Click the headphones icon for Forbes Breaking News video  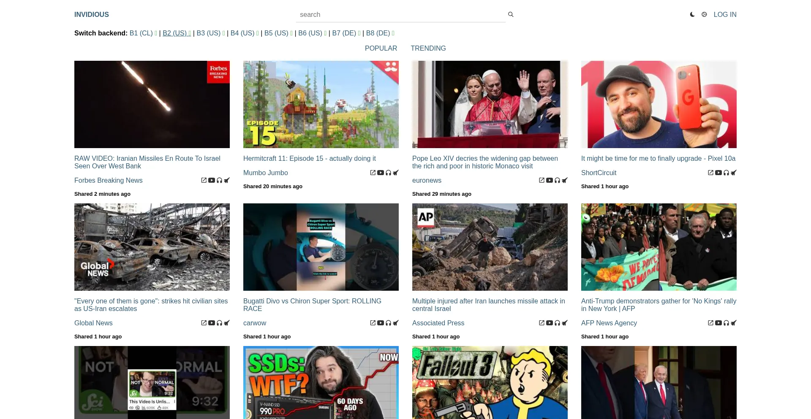(x=219, y=180)
